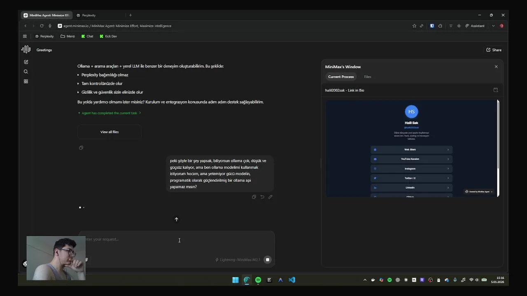
Task: Expand the toolbar chevron dropdown next to Assistant
Action: pos(493,26)
